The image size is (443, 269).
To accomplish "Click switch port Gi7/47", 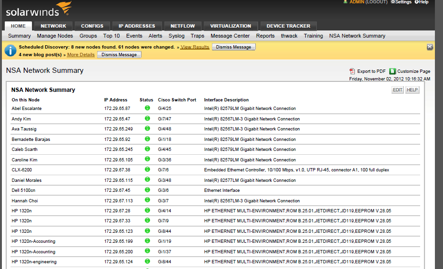I will [x=164, y=119].
